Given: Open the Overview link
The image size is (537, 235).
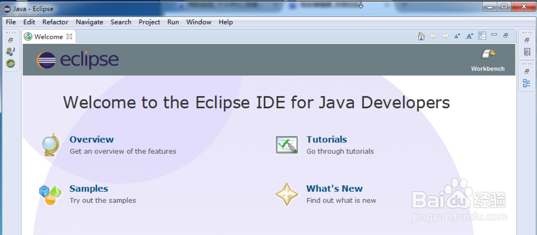Looking at the screenshot, I should click(91, 139).
